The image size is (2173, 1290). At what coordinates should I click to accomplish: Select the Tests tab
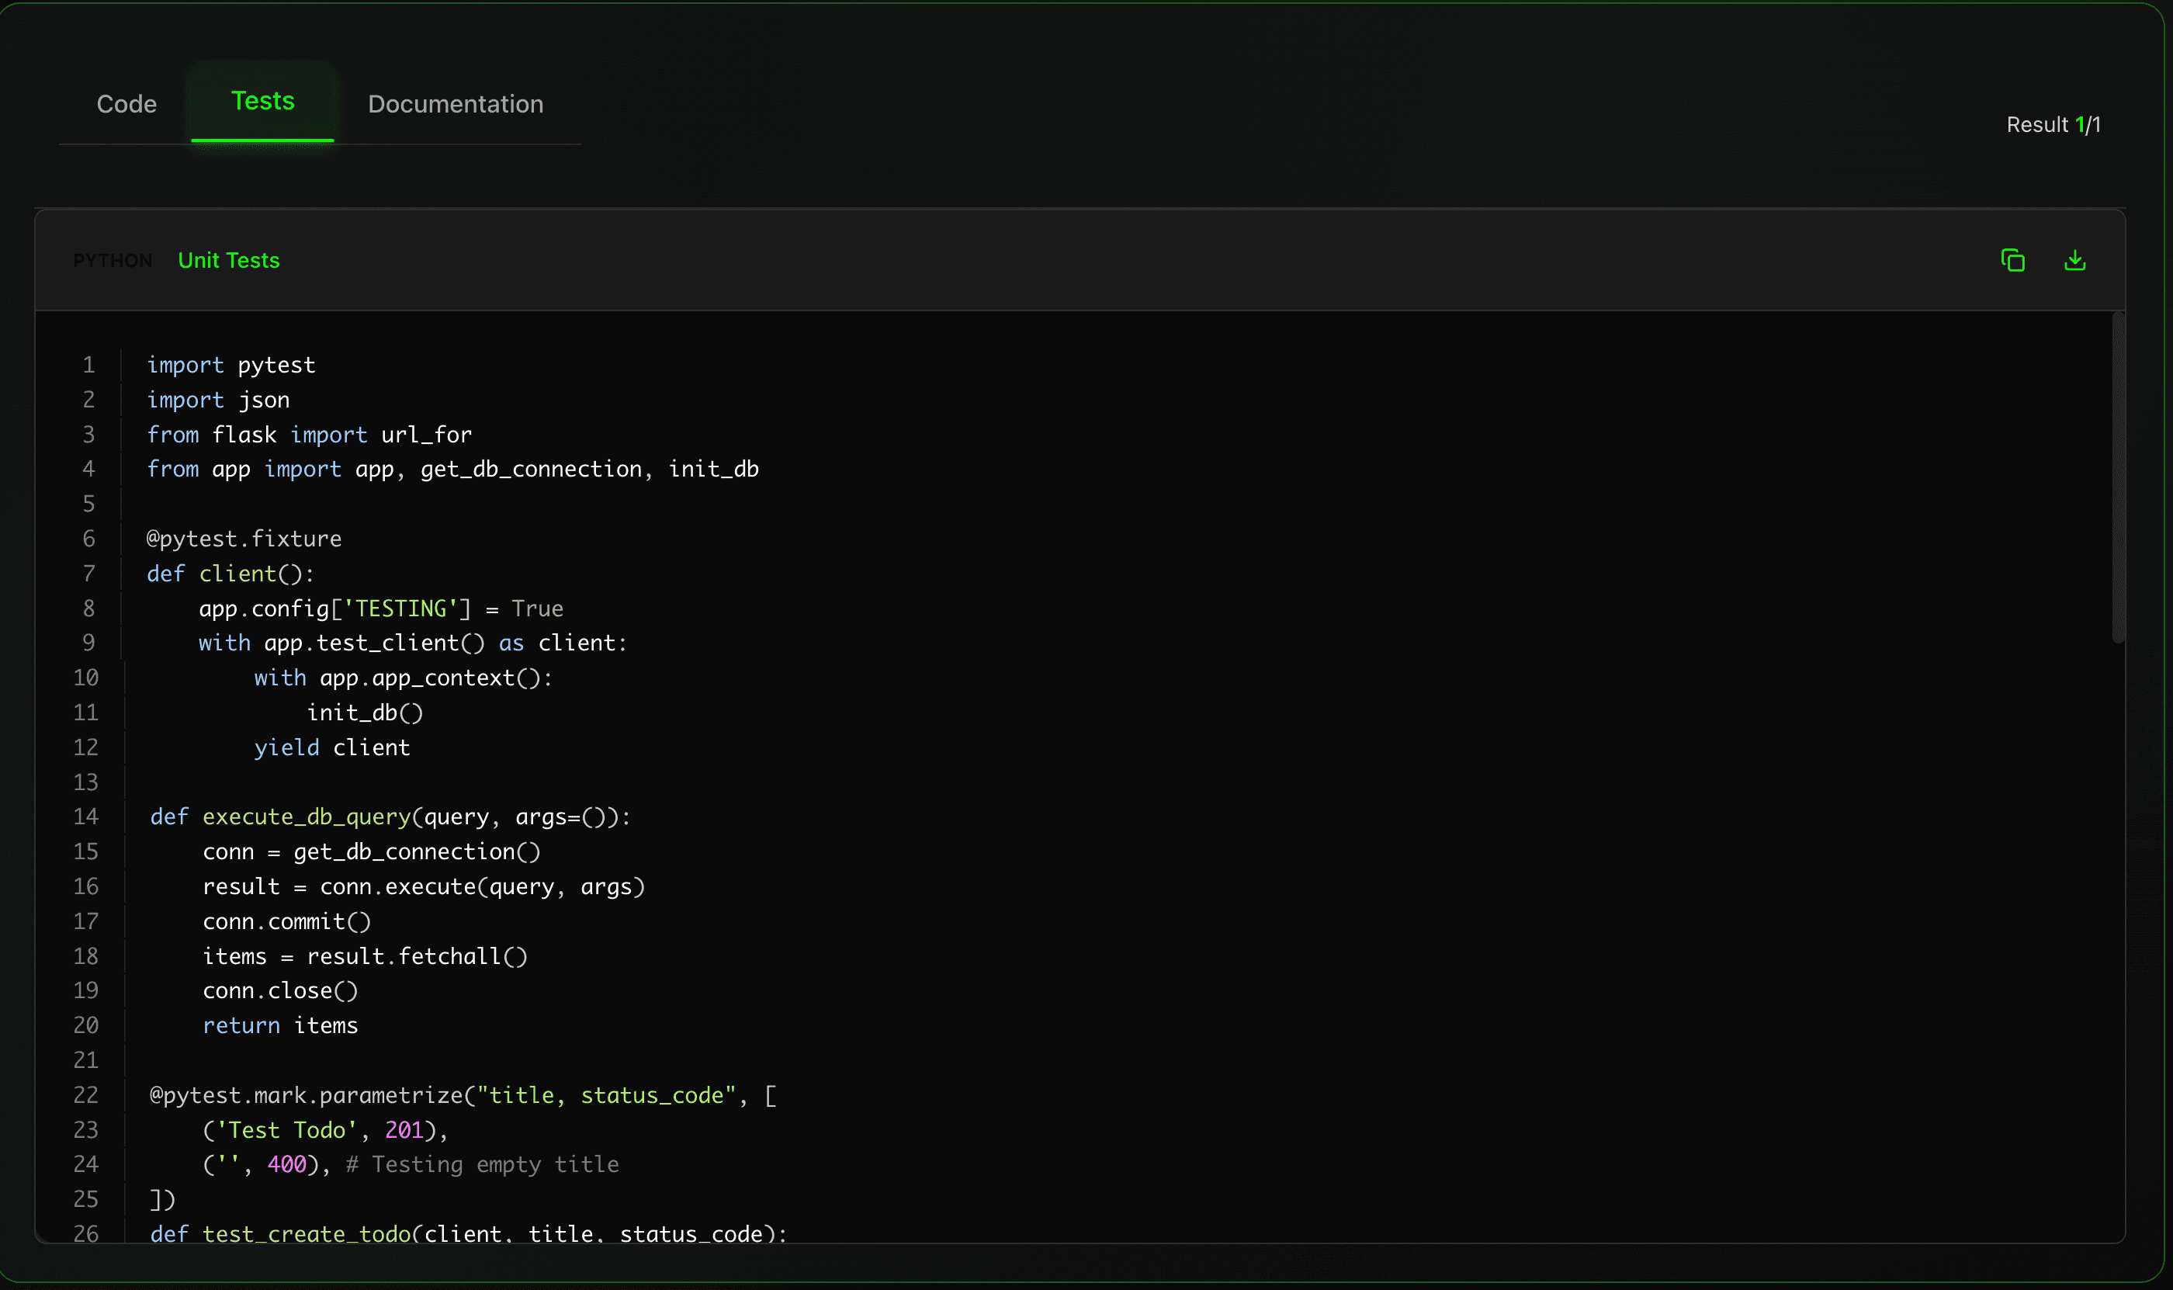click(262, 102)
